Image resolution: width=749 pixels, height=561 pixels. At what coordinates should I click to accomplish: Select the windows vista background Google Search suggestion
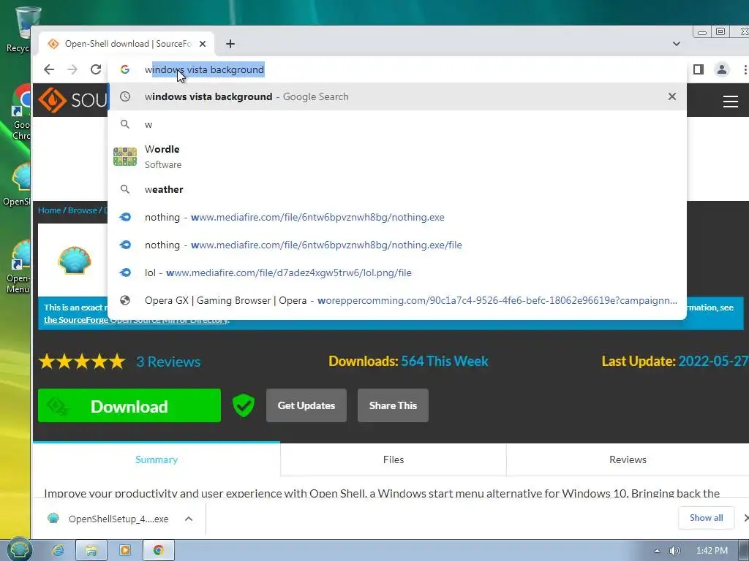point(397,96)
